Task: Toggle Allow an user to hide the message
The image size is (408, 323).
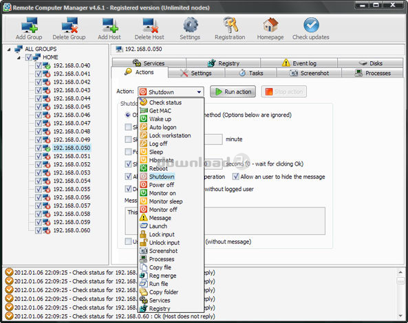Action: [x=236, y=177]
